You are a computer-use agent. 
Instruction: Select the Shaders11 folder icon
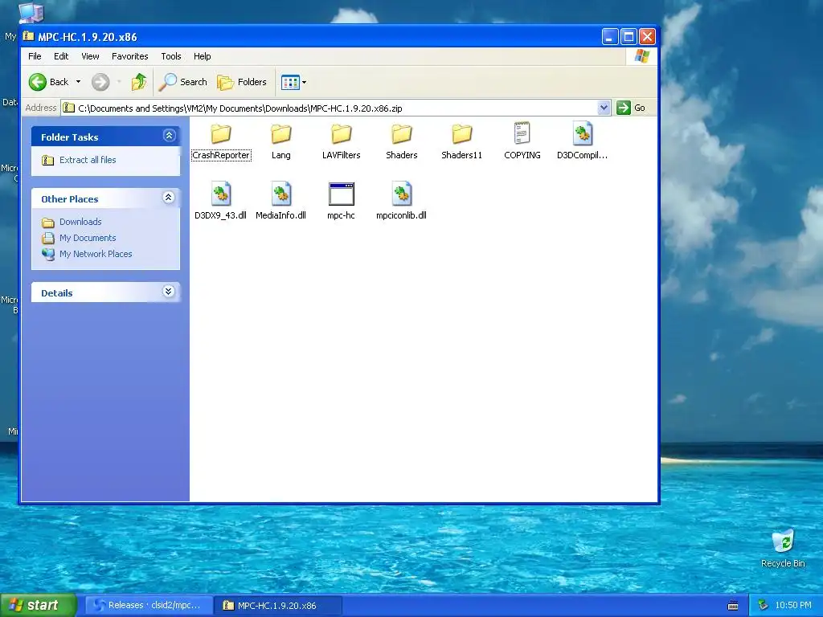coord(462,134)
